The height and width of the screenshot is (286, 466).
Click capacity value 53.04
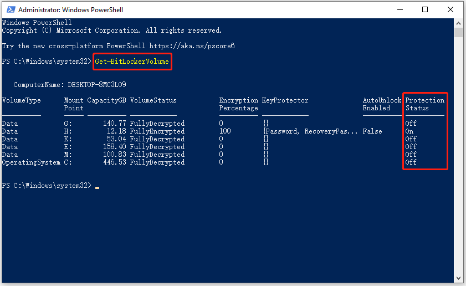coord(116,139)
